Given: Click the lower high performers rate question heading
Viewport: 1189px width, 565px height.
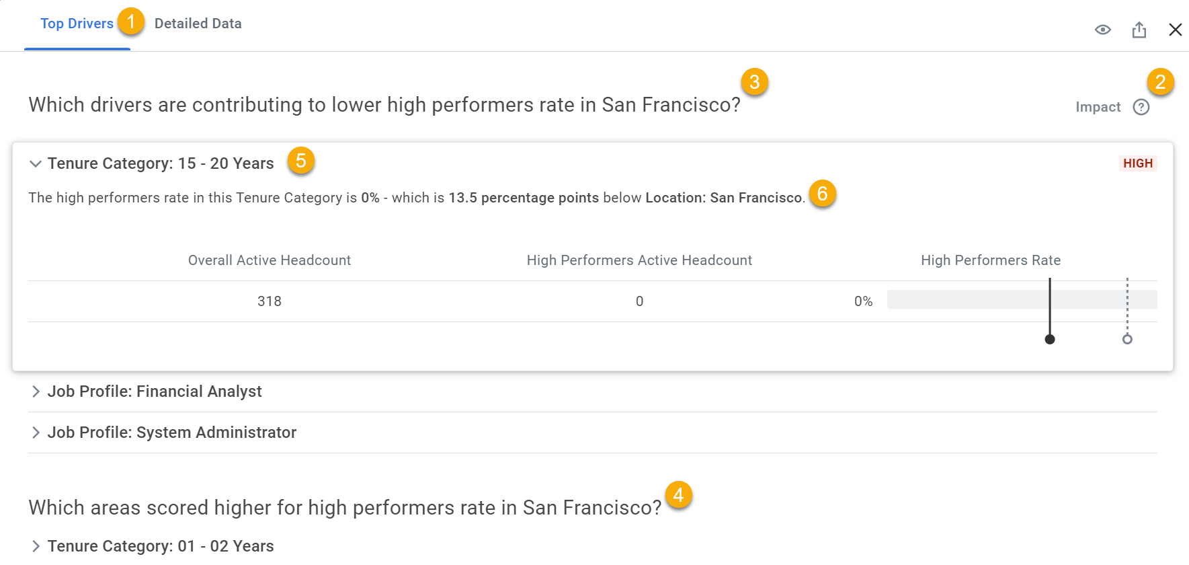Looking at the screenshot, I should [x=384, y=105].
